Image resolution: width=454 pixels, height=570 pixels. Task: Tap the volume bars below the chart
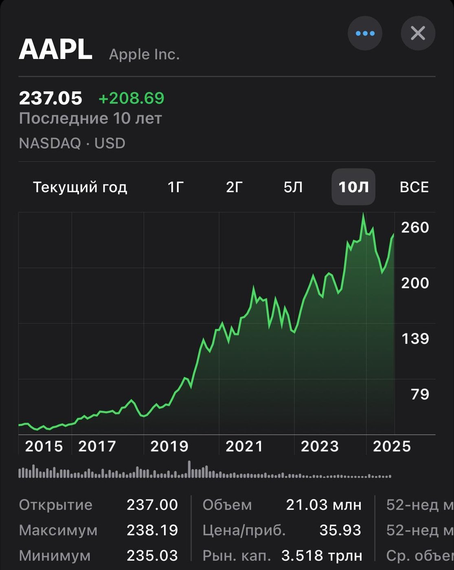point(204,472)
